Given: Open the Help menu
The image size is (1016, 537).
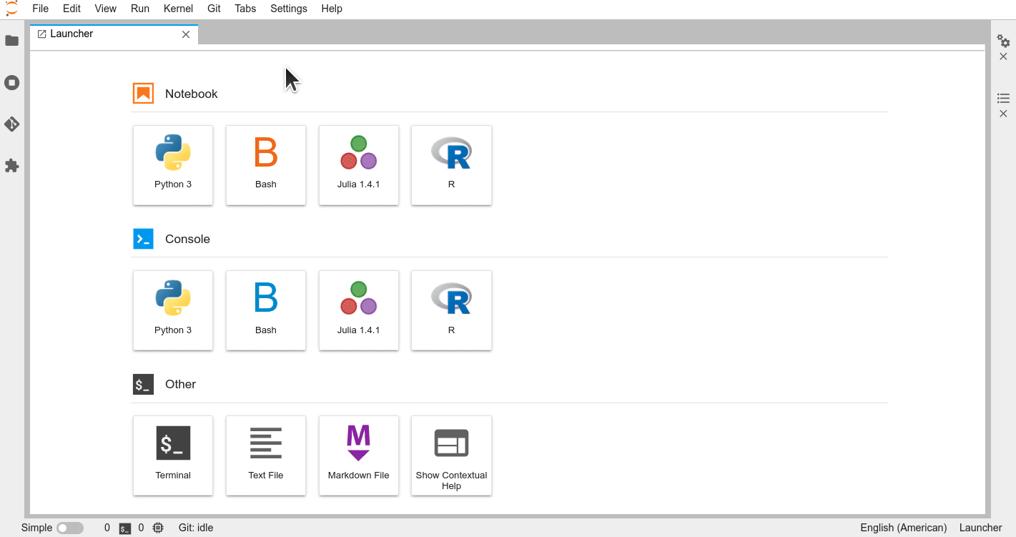Looking at the screenshot, I should (332, 9).
